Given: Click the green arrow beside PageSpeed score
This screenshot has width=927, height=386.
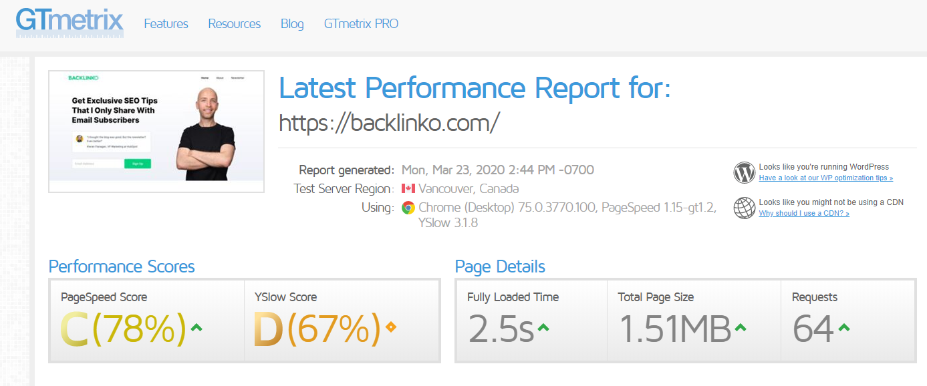Looking at the screenshot, I should [x=196, y=327].
